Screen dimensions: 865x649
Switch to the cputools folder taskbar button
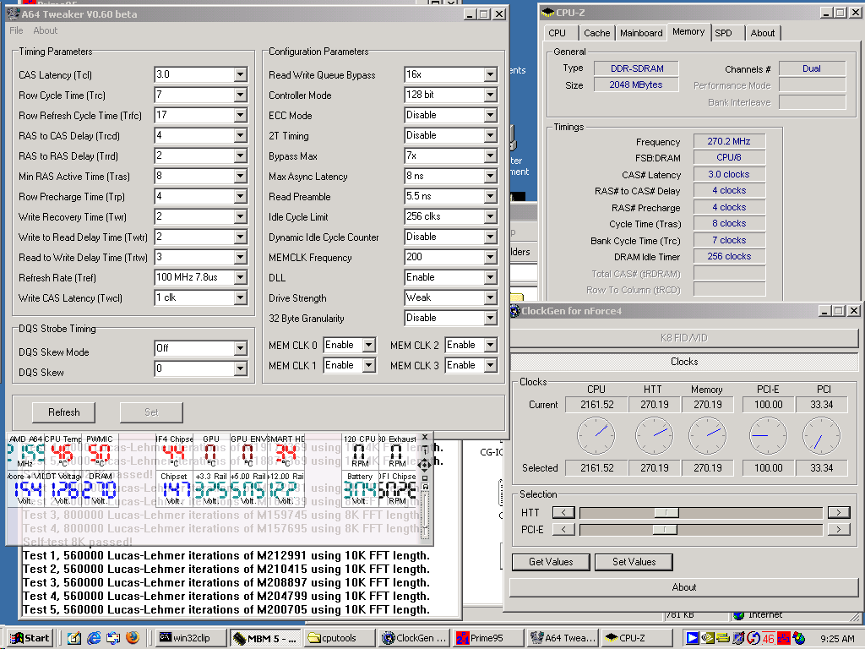coord(340,638)
